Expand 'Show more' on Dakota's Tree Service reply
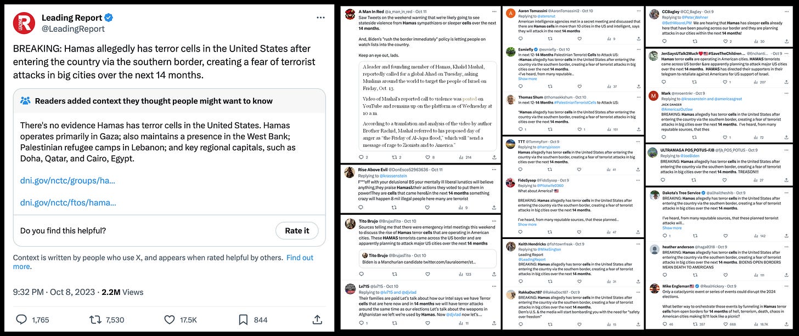Image resolution: width=799 pixels, height=336 pixels. pos(672,228)
